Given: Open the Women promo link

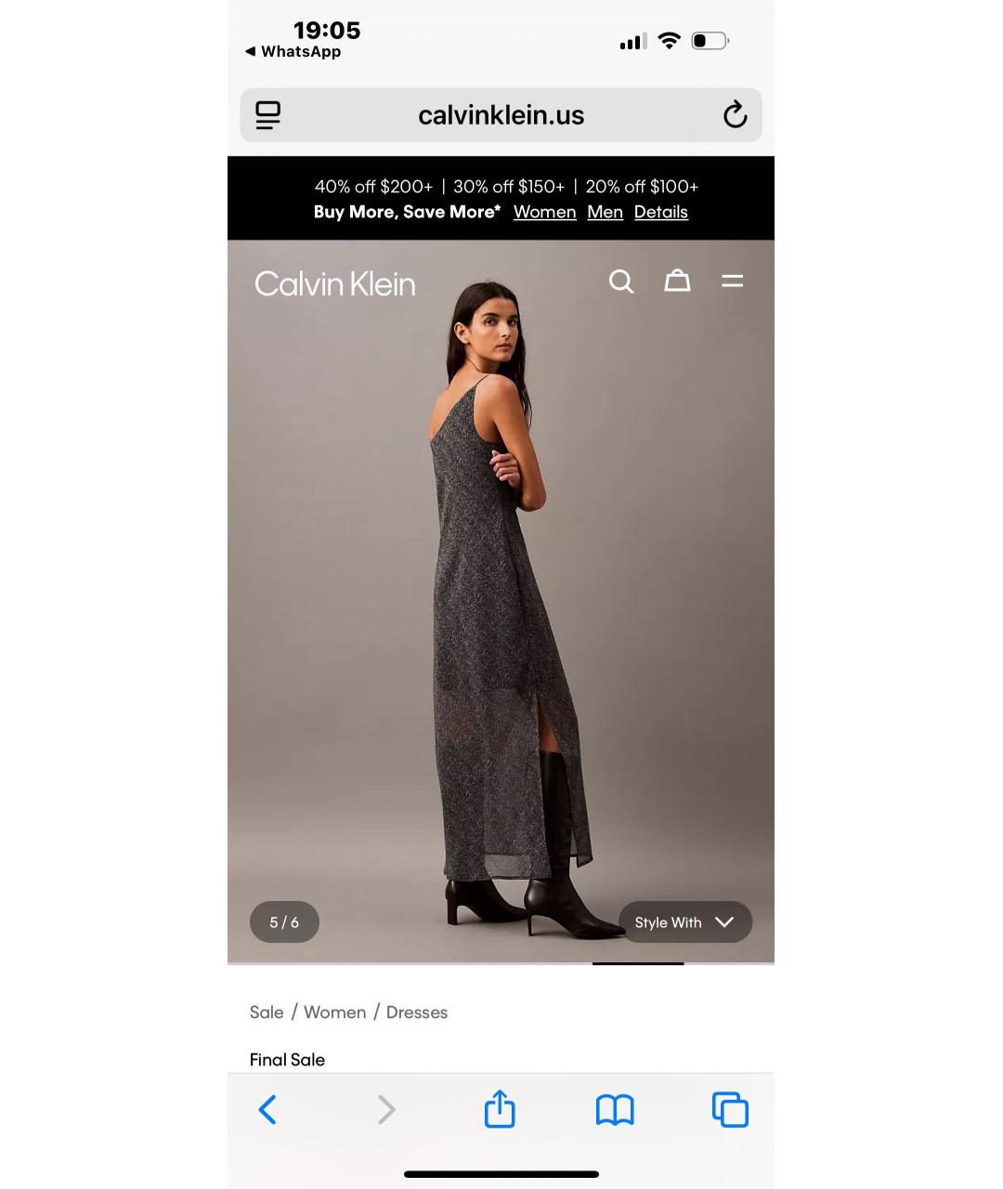Looking at the screenshot, I should (x=545, y=212).
